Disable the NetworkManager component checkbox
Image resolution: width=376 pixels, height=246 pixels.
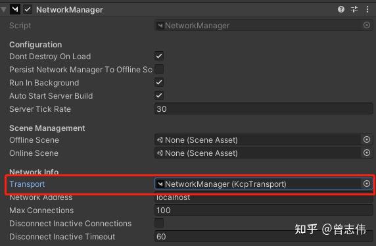(x=28, y=10)
